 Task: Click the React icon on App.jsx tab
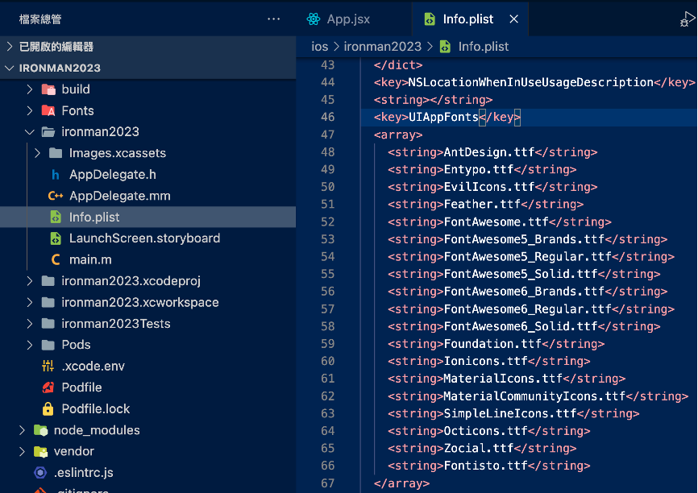(x=314, y=19)
